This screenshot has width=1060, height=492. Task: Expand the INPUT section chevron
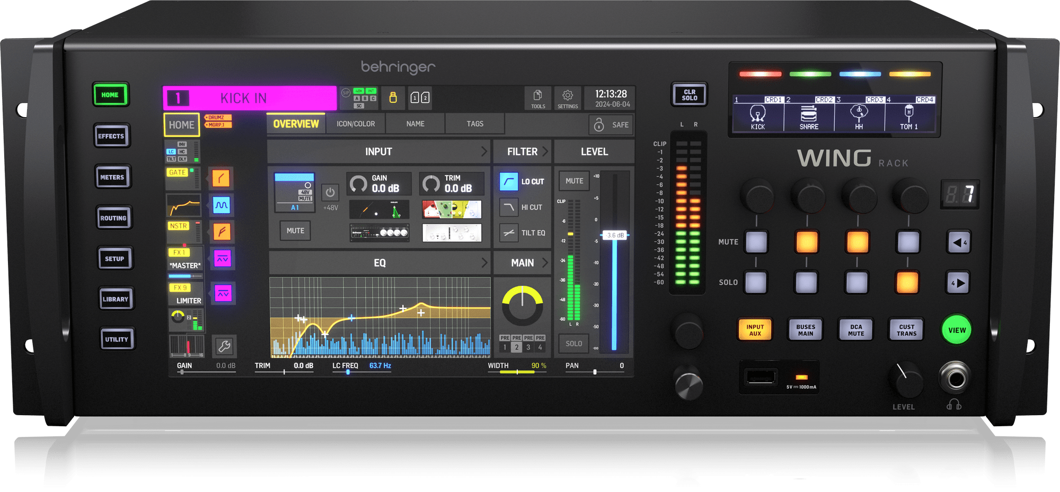click(483, 152)
